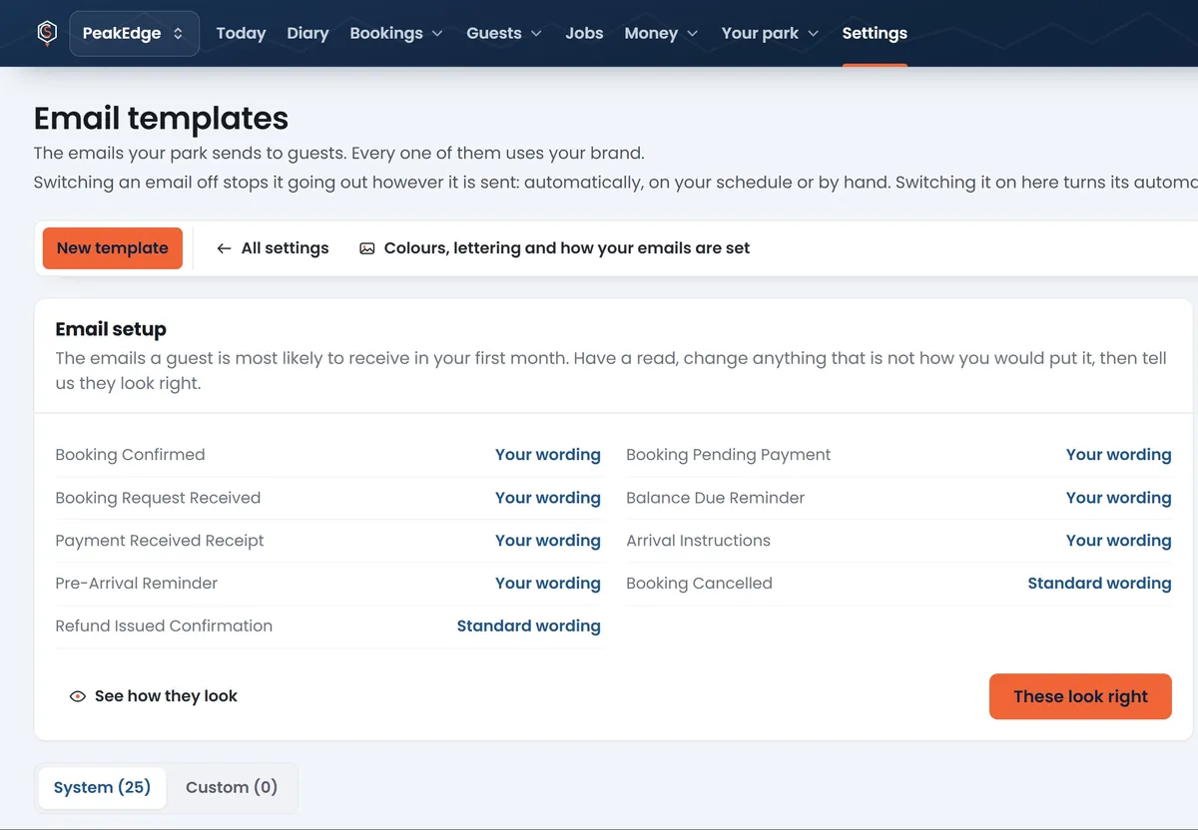Click the Booking Cancelled label
The width and height of the screenshot is (1198, 830).
(699, 584)
